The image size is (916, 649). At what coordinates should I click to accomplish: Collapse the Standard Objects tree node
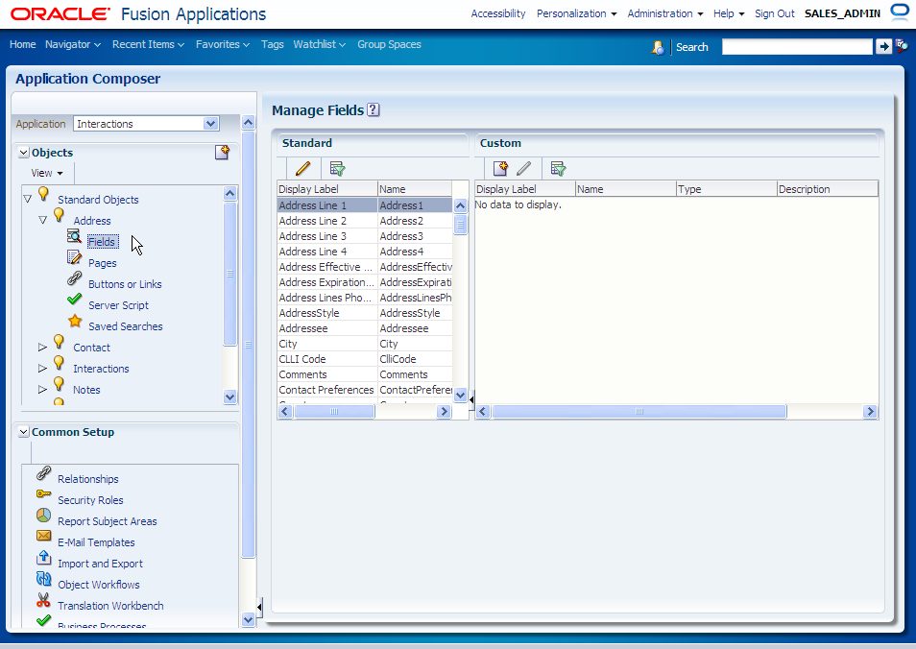[x=28, y=199]
